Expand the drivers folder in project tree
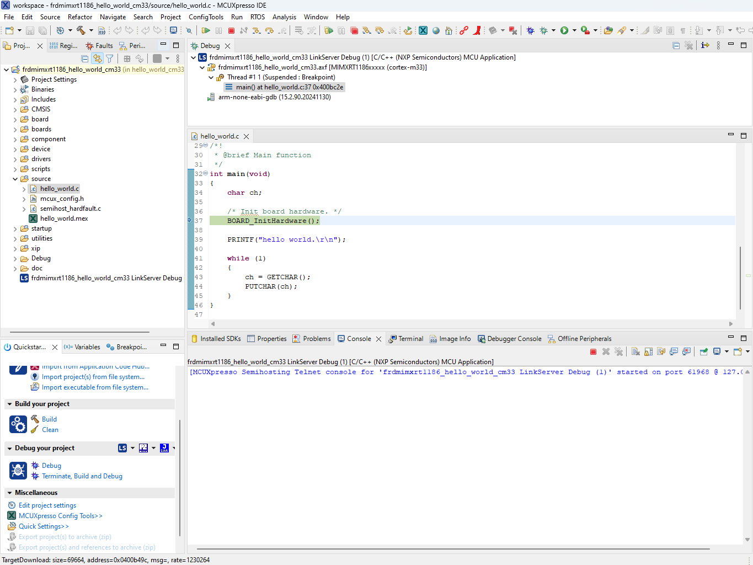The image size is (753, 565). [x=15, y=159]
